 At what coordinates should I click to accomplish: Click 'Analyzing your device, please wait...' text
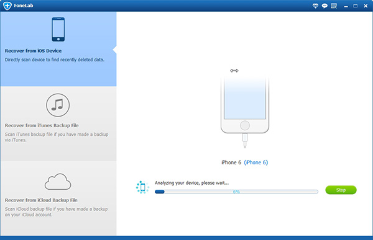click(191, 183)
